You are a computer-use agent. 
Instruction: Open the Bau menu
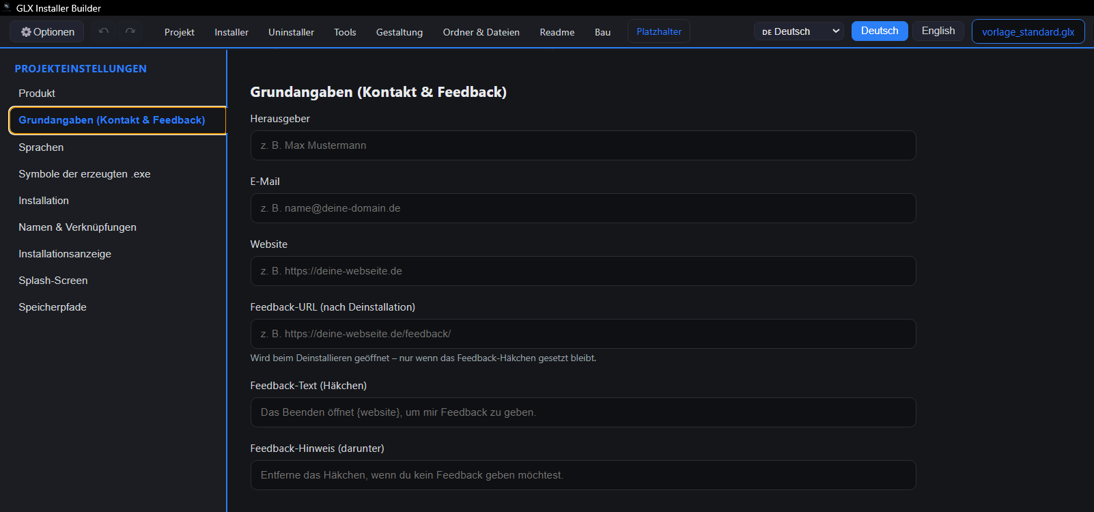point(602,32)
